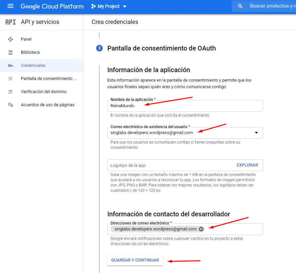Screen dimensions: 296x273
Task: Click the Acuerdos de uso settings icon
Action: point(10,105)
